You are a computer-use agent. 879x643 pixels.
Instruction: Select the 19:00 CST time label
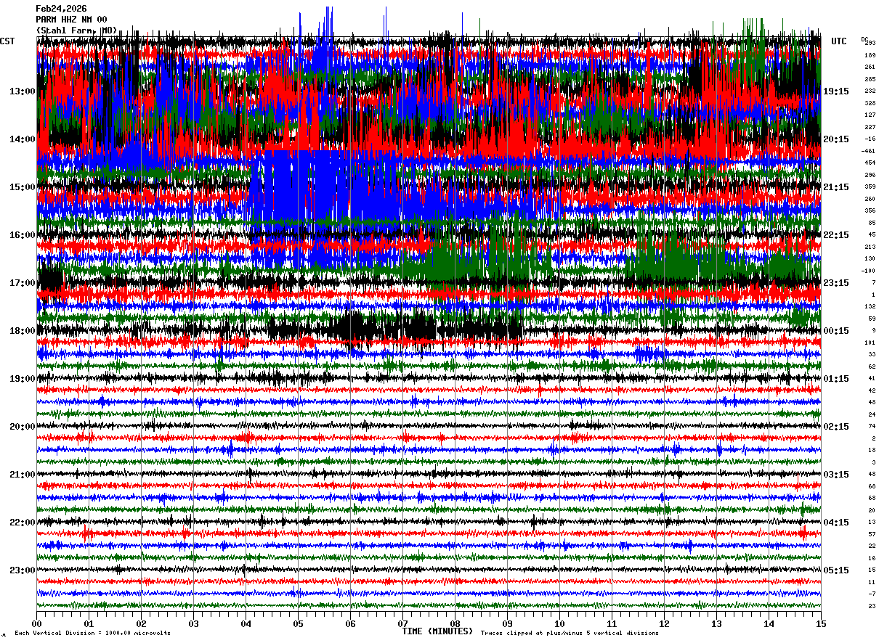click(22, 379)
